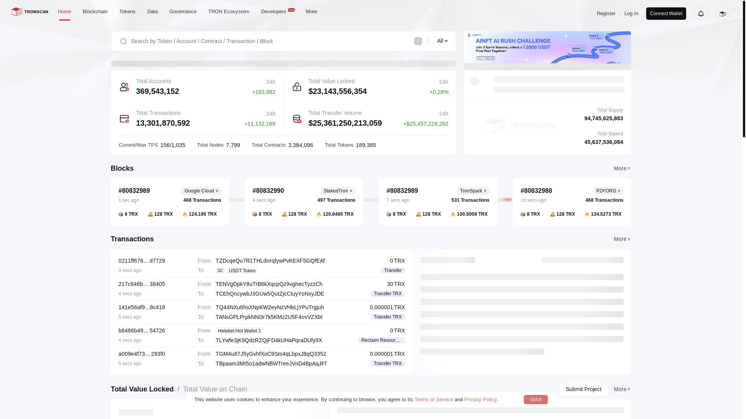Screen dimensions: 746x419
Task: Click Log In link
Action: [631, 14]
